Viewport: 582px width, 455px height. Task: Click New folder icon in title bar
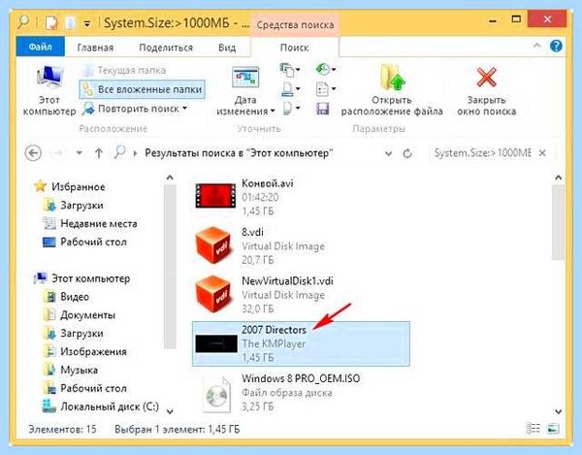tap(71, 23)
